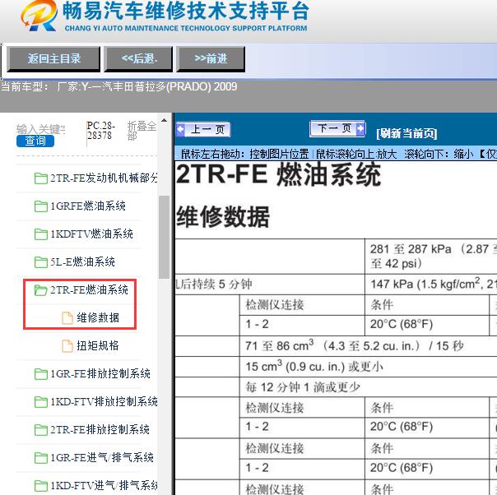Expand 1GRFE燃油系统 tree item

[x=88, y=206]
